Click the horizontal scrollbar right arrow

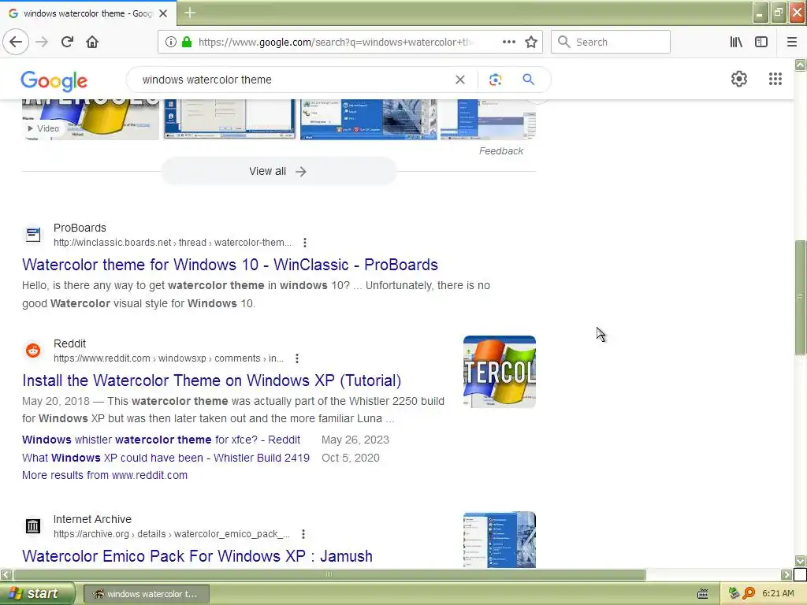[787, 574]
